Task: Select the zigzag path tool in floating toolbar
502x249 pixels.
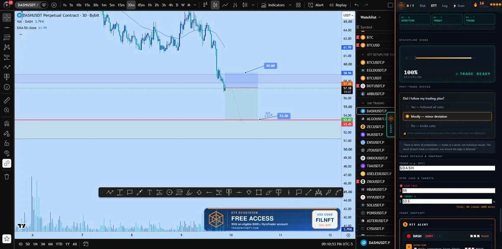Action: [x=110, y=192]
